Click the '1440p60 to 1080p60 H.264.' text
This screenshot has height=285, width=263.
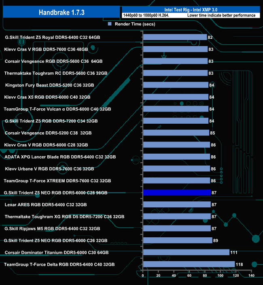146,15
